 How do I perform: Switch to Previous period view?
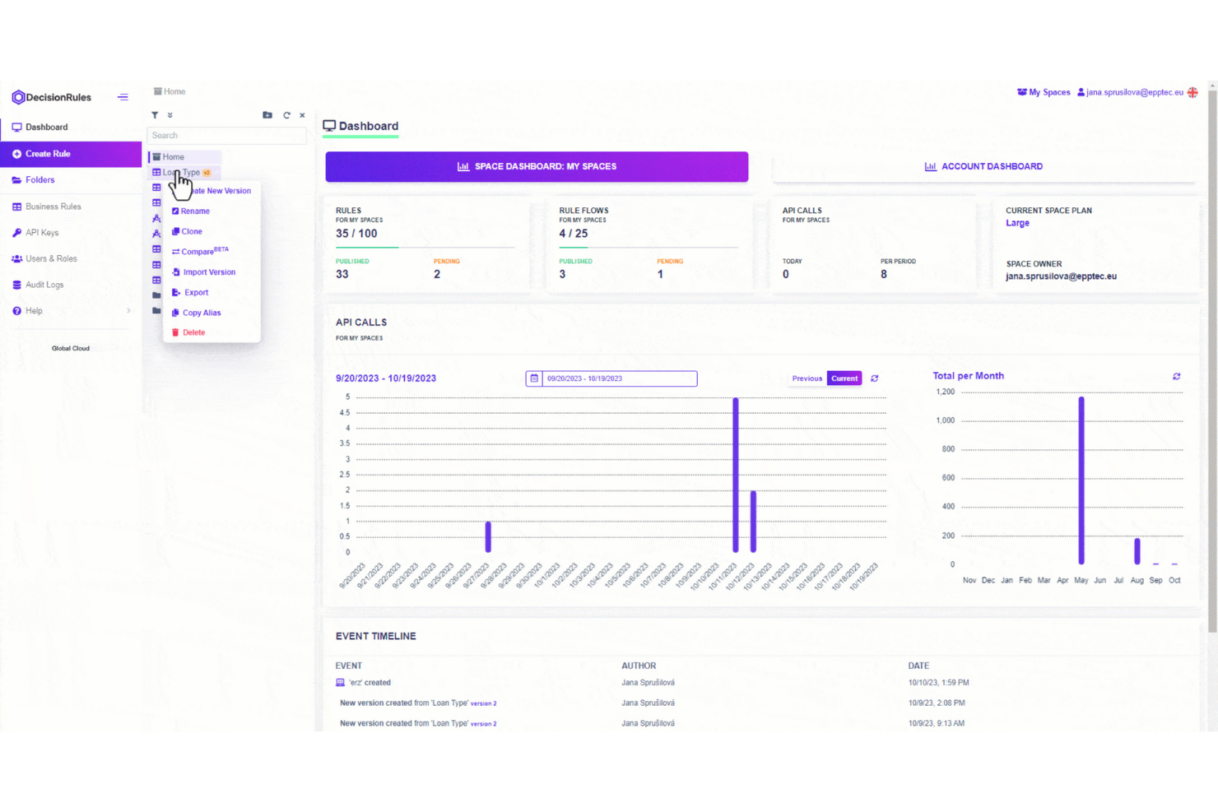pyautogui.click(x=807, y=378)
